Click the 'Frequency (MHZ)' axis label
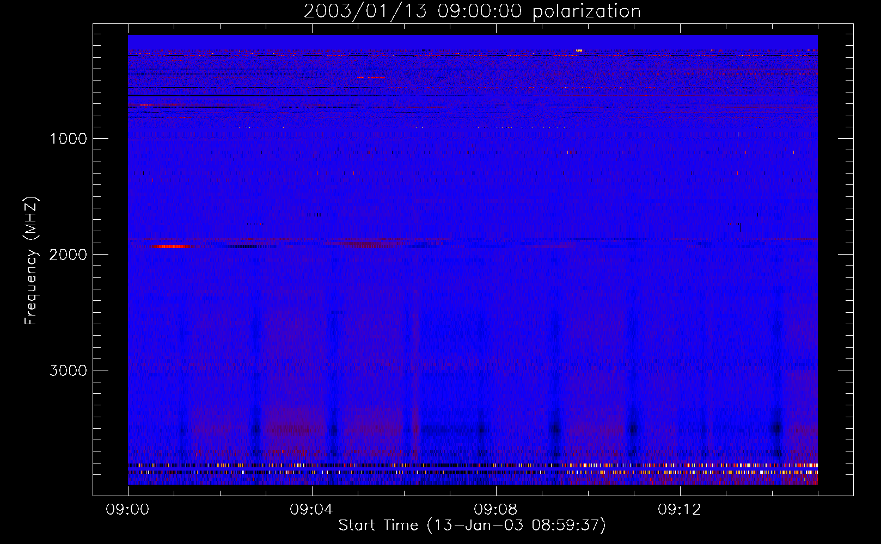The image size is (881, 544). 31,261
